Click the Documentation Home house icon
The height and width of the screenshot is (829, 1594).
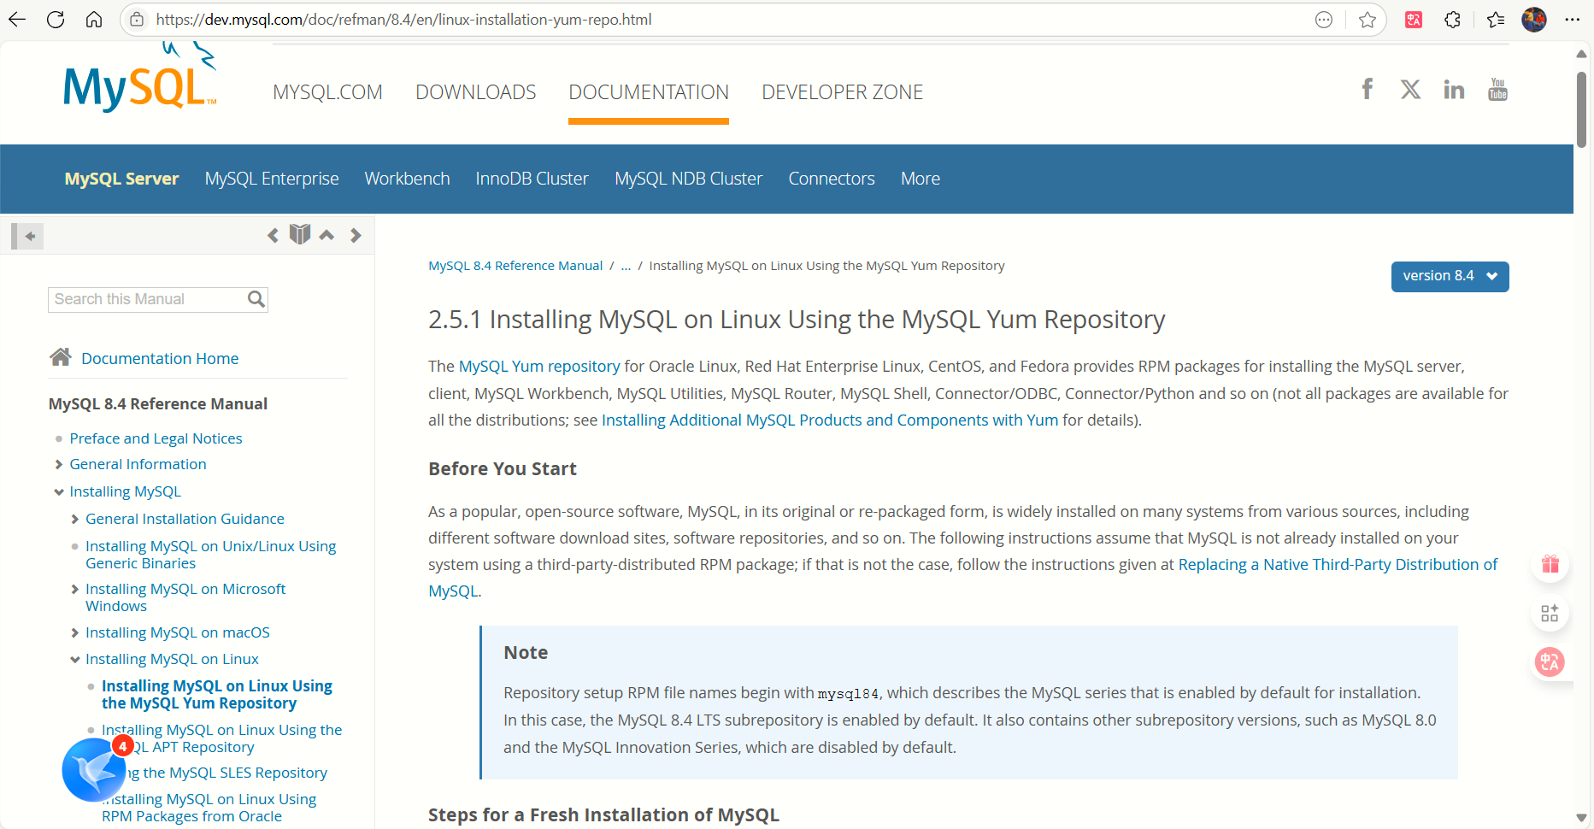pyautogui.click(x=60, y=357)
